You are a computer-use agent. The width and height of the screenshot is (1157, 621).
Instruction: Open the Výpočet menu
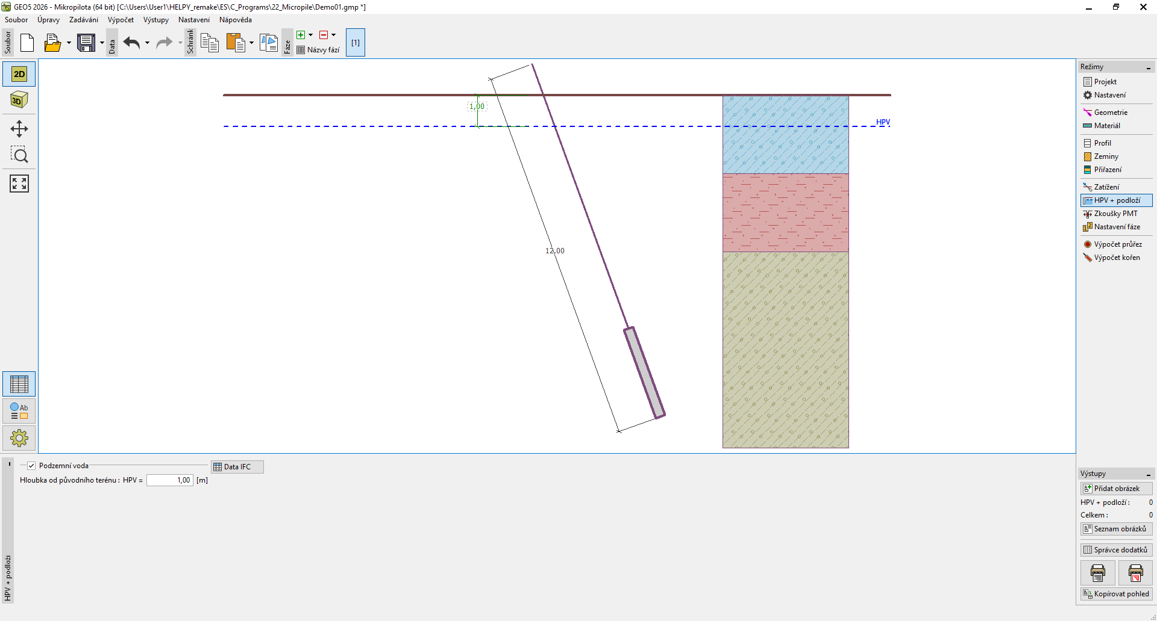click(121, 20)
